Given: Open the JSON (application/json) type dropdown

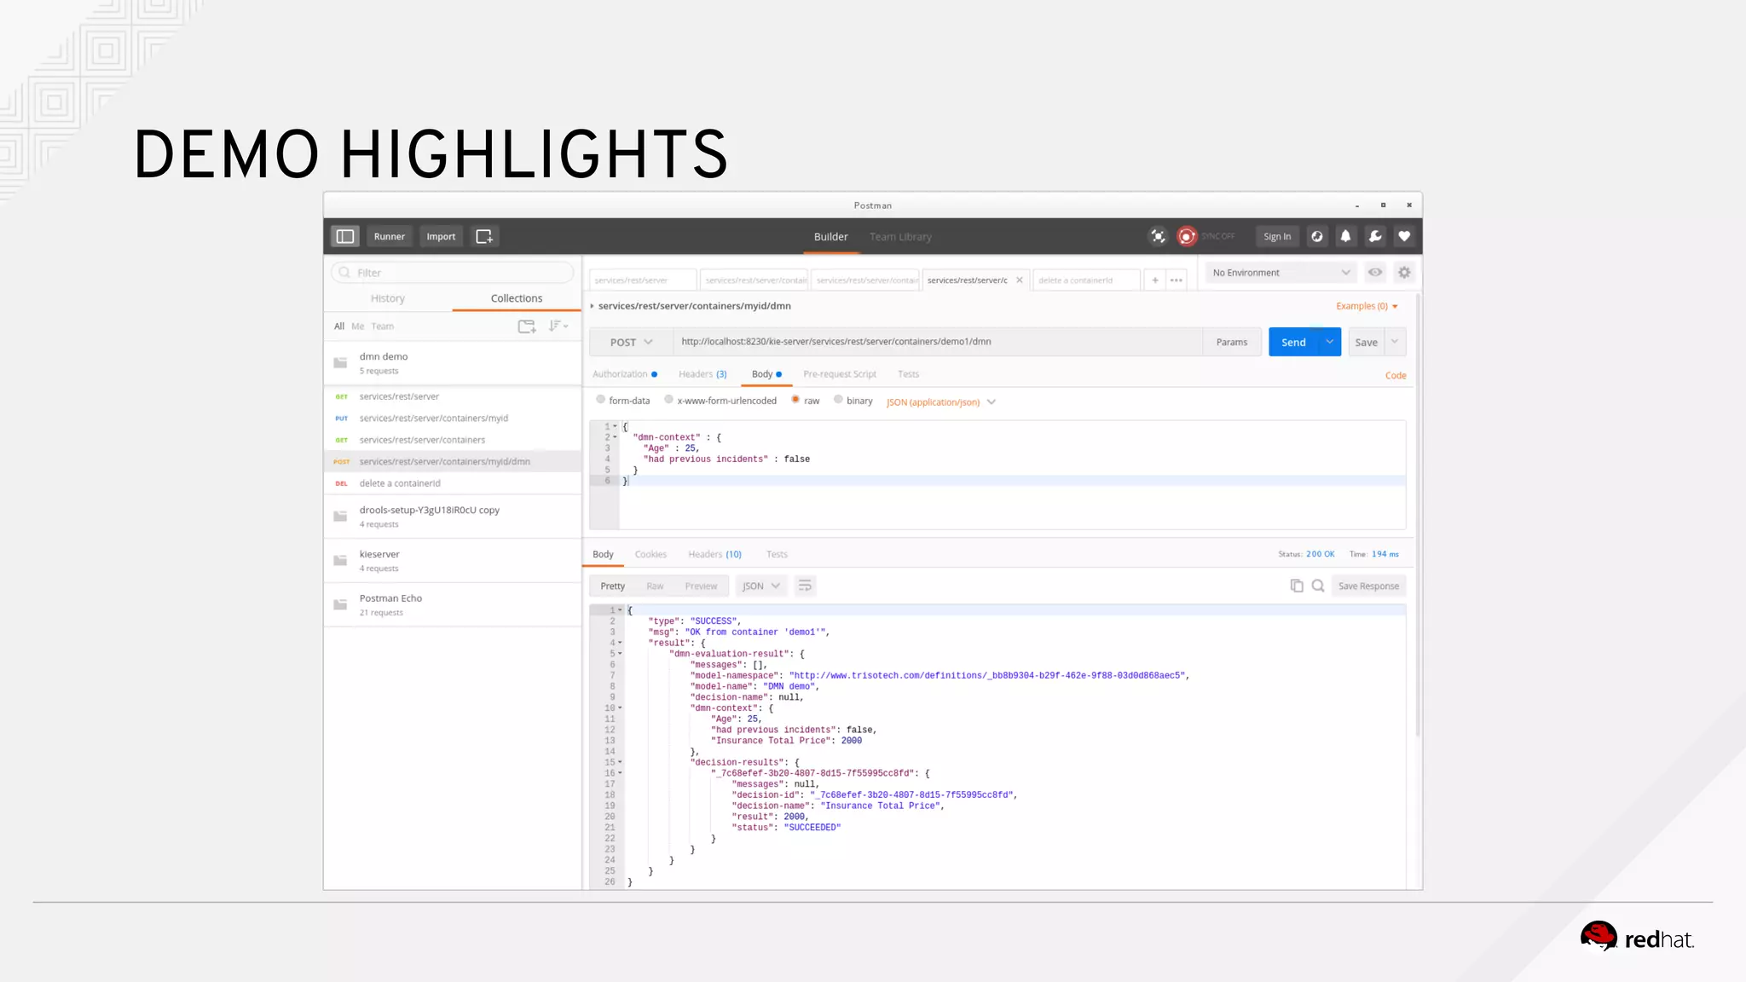Looking at the screenshot, I should (941, 402).
